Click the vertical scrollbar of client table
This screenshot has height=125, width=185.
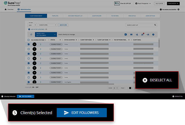pyautogui.click(x=159, y=43)
